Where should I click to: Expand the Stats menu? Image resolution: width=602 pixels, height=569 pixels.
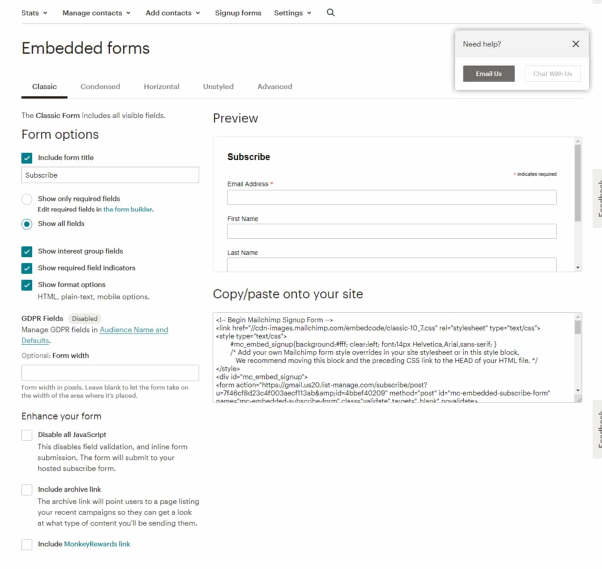tap(33, 13)
